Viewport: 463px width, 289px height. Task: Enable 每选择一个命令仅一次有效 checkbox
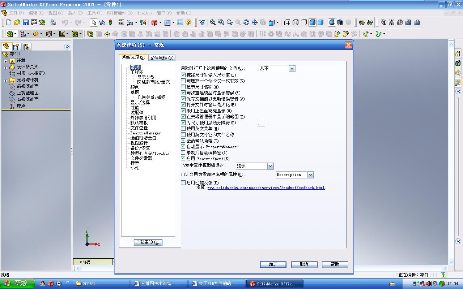[183, 81]
